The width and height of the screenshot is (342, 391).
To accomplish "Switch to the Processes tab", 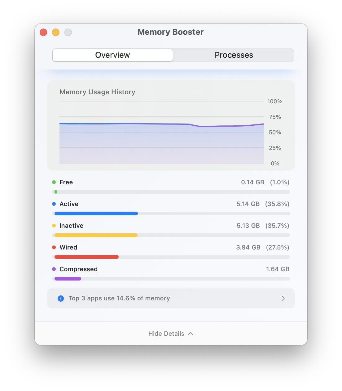I will pyautogui.click(x=234, y=55).
